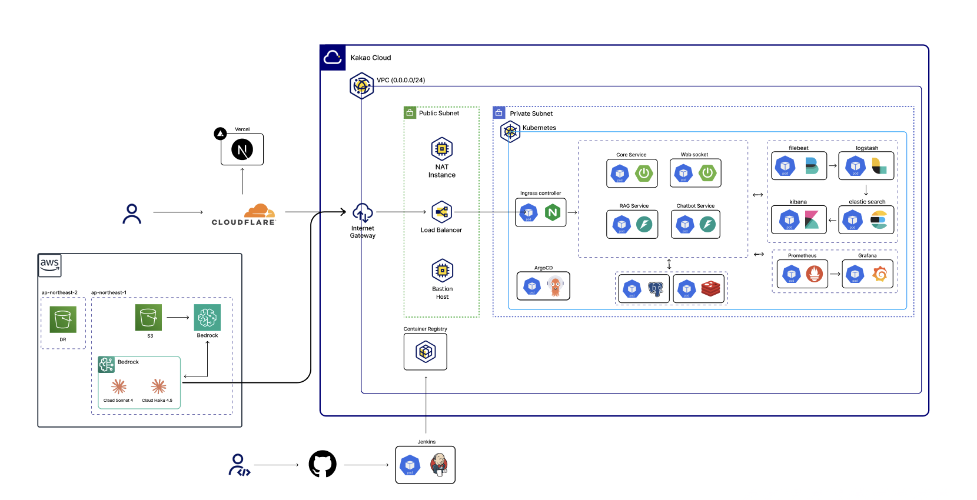Viewport: 977px width, 500px height.
Task: Select the VPC hexagon icon
Action: pos(361,86)
